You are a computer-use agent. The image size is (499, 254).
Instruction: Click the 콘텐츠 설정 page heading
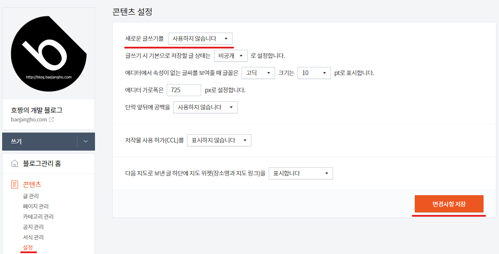coord(132,12)
